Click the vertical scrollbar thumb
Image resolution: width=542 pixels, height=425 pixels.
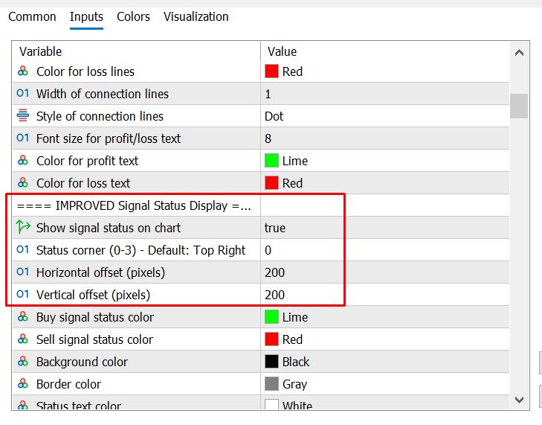[x=519, y=106]
